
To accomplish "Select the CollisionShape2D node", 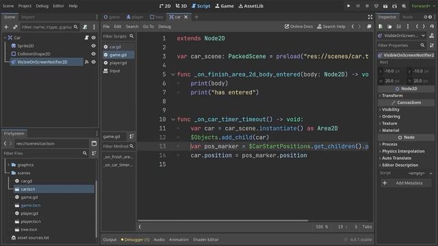I will pyautogui.click(x=34, y=54).
